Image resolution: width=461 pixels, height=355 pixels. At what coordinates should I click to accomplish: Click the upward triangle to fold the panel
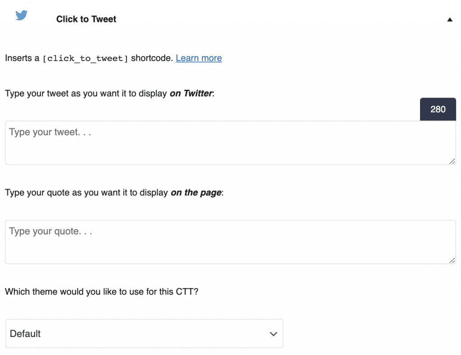click(x=449, y=19)
